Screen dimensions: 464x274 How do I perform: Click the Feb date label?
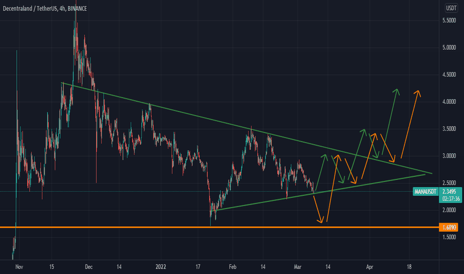click(x=232, y=267)
